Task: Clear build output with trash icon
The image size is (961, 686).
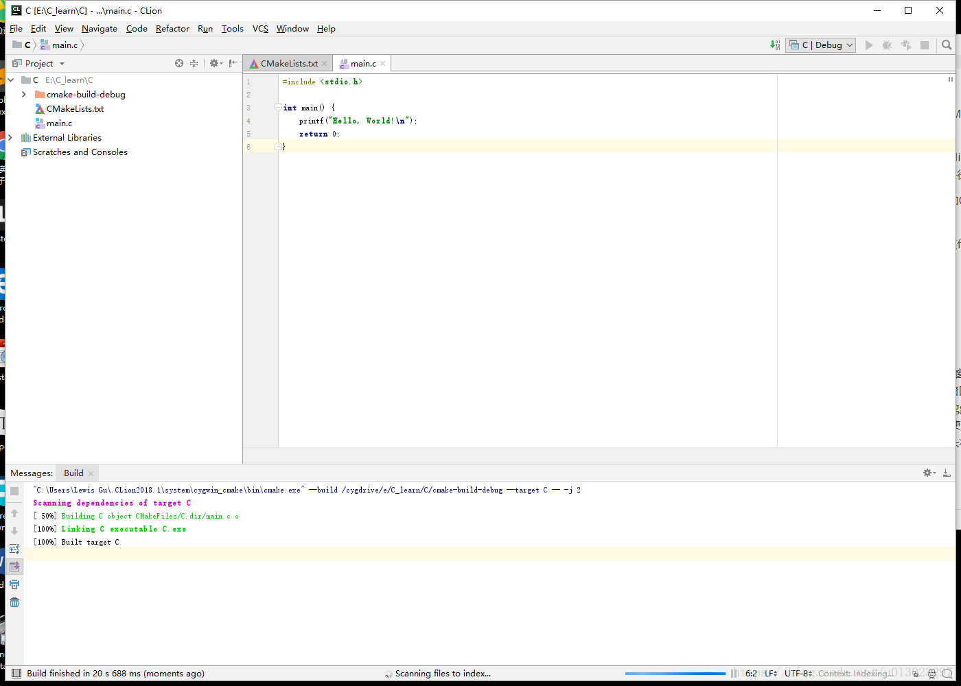Action: 14,602
